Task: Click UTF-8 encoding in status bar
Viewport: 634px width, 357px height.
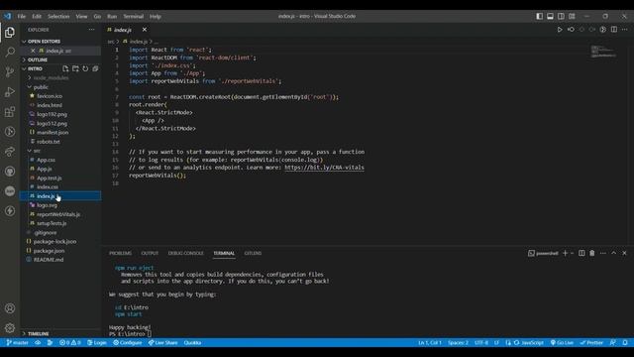Action: coord(481,342)
